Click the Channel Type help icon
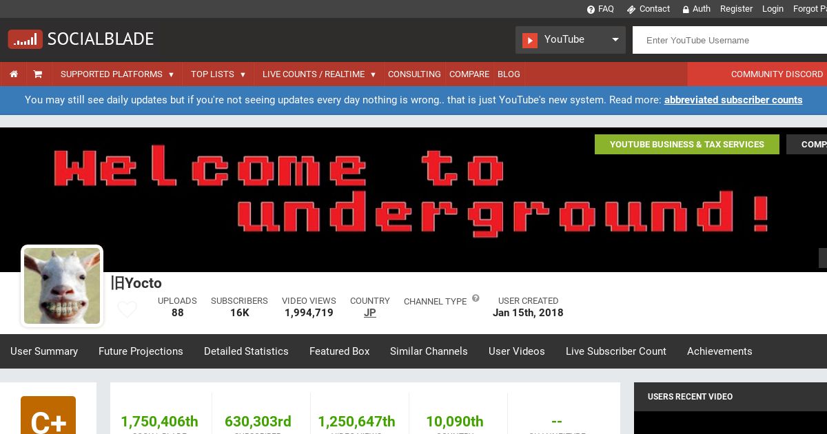This screenshot has width=827, height=434. pos(476,298)
